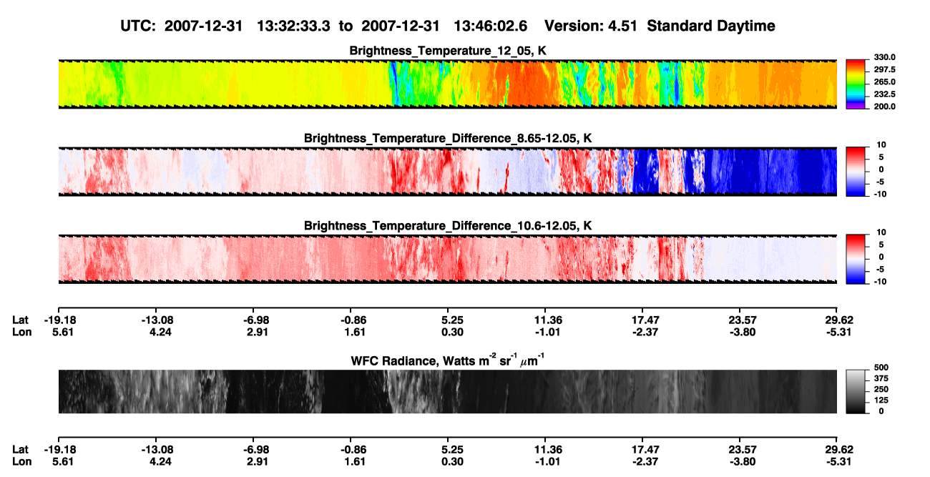Click longitude 1.61 on the bottom axis
The height and width of the screenshot is (477, 930).
355,462
